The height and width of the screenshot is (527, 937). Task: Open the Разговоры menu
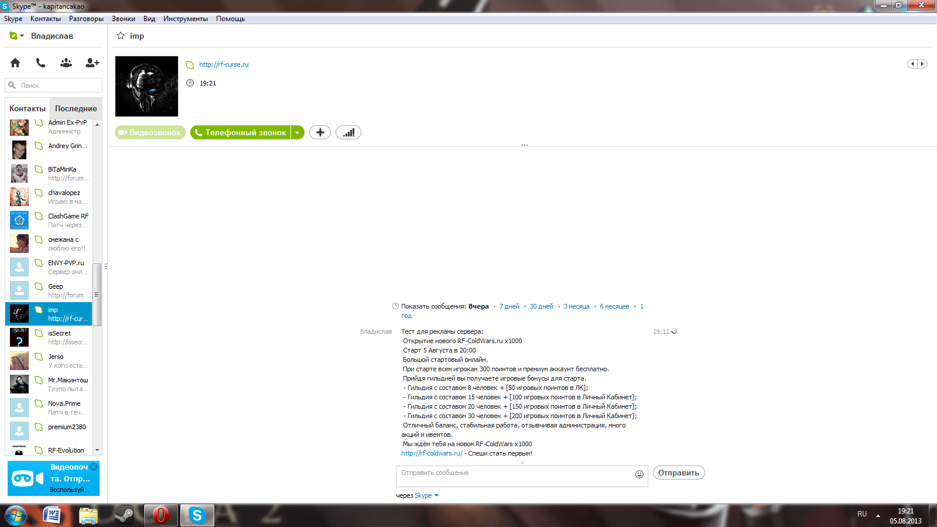[x=86, y=19]
